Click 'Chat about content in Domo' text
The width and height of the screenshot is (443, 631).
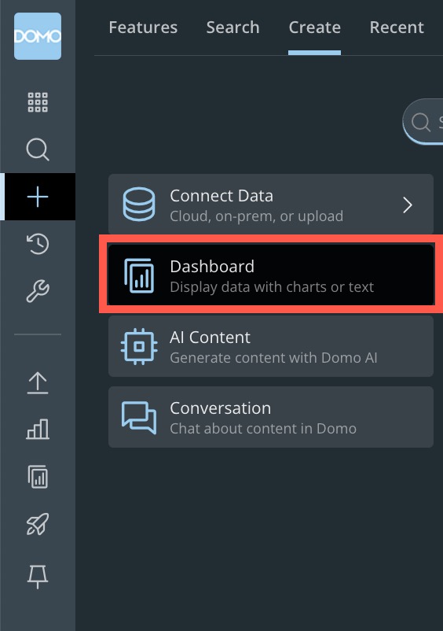pyautogui.click(x=263, y=429)
